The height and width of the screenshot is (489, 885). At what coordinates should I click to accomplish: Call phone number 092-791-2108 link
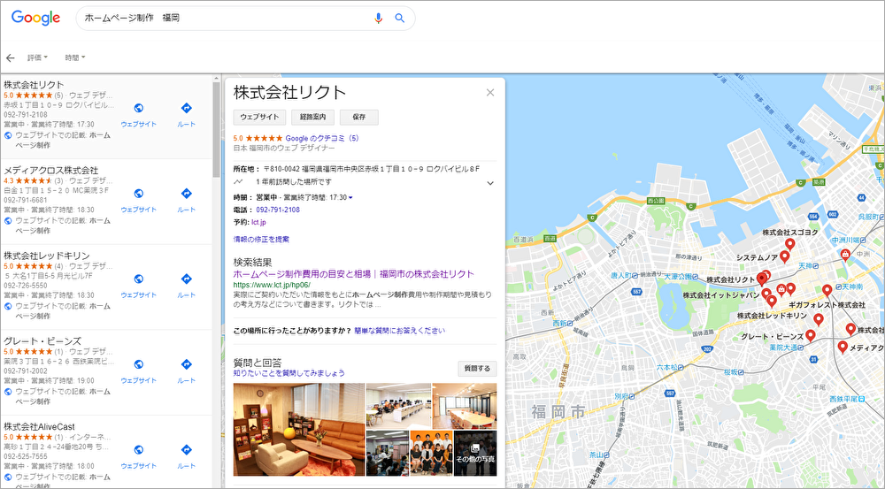(x=278, y=210)
